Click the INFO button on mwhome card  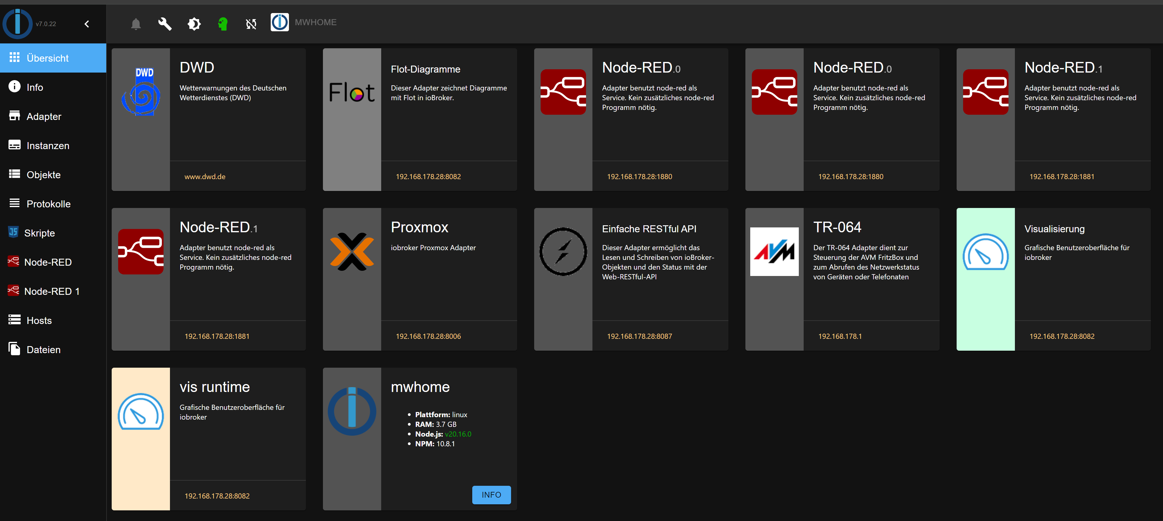pos(491,495)
